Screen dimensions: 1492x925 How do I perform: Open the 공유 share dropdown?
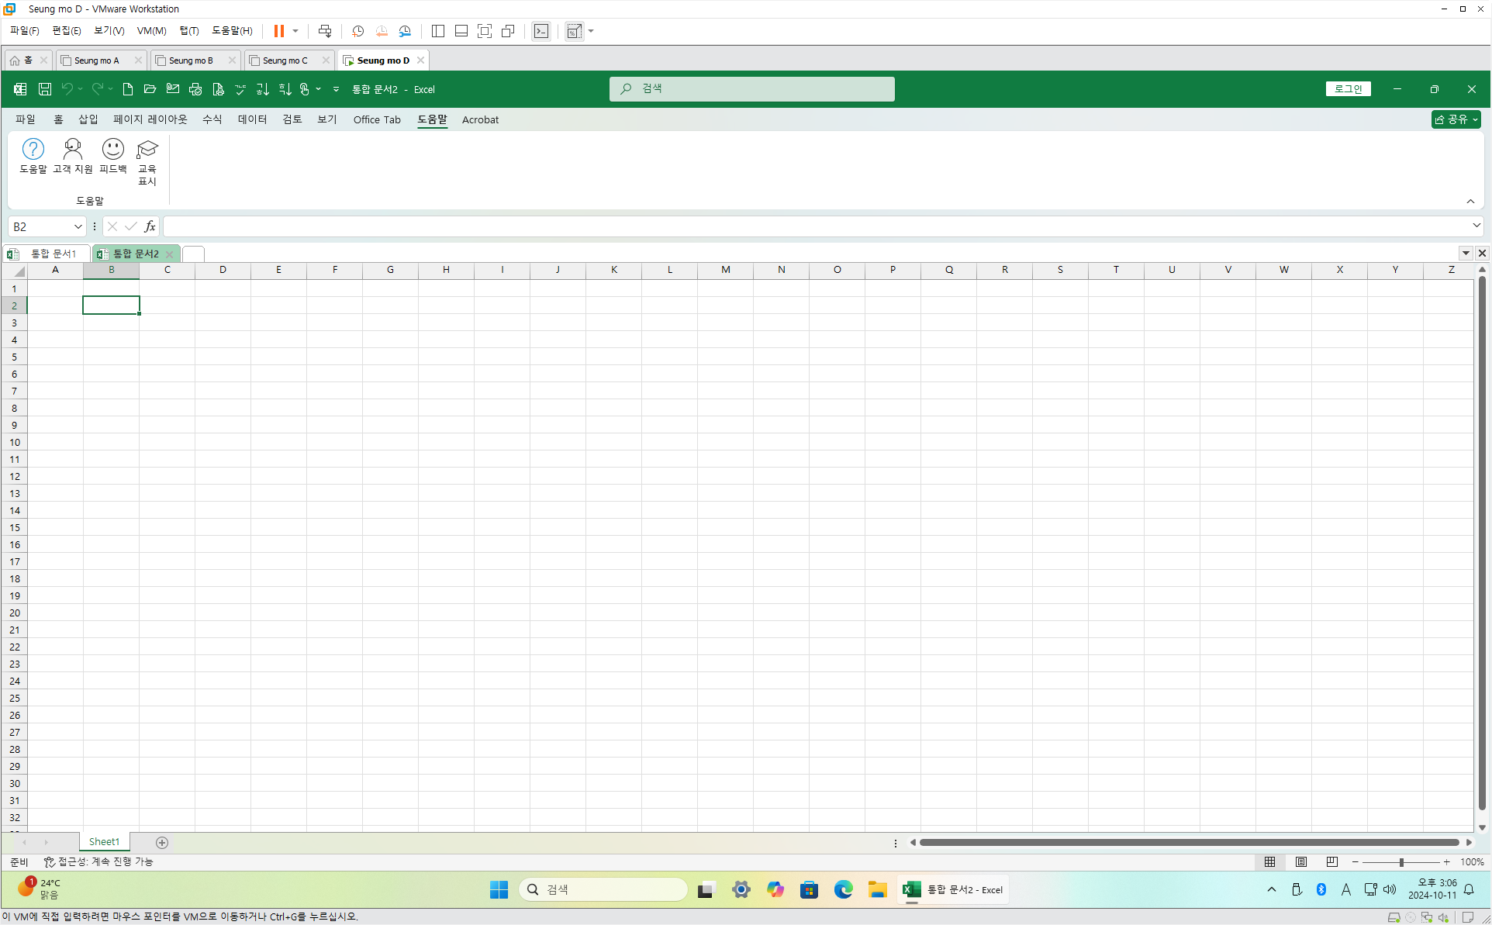[x=1456, y=119]
